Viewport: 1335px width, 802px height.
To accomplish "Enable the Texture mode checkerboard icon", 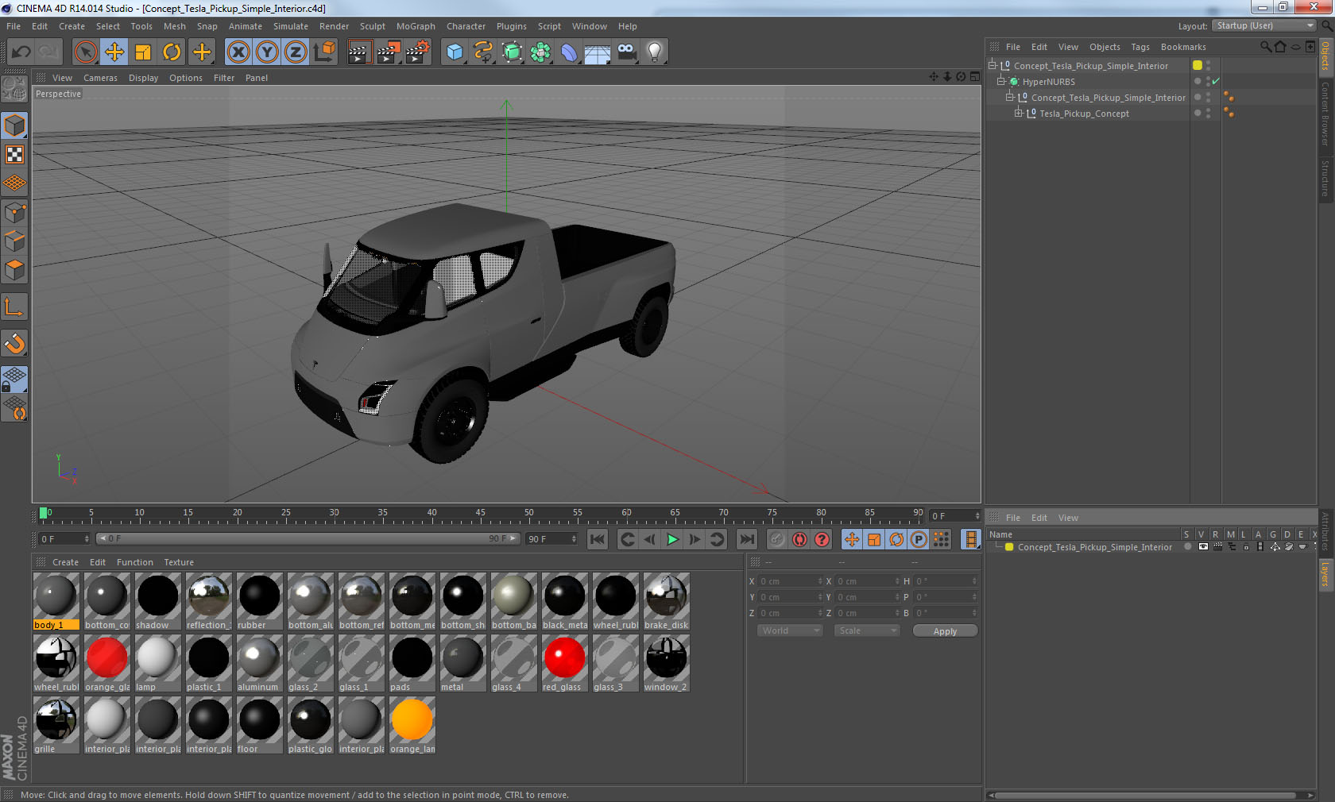I will (14, 154).
